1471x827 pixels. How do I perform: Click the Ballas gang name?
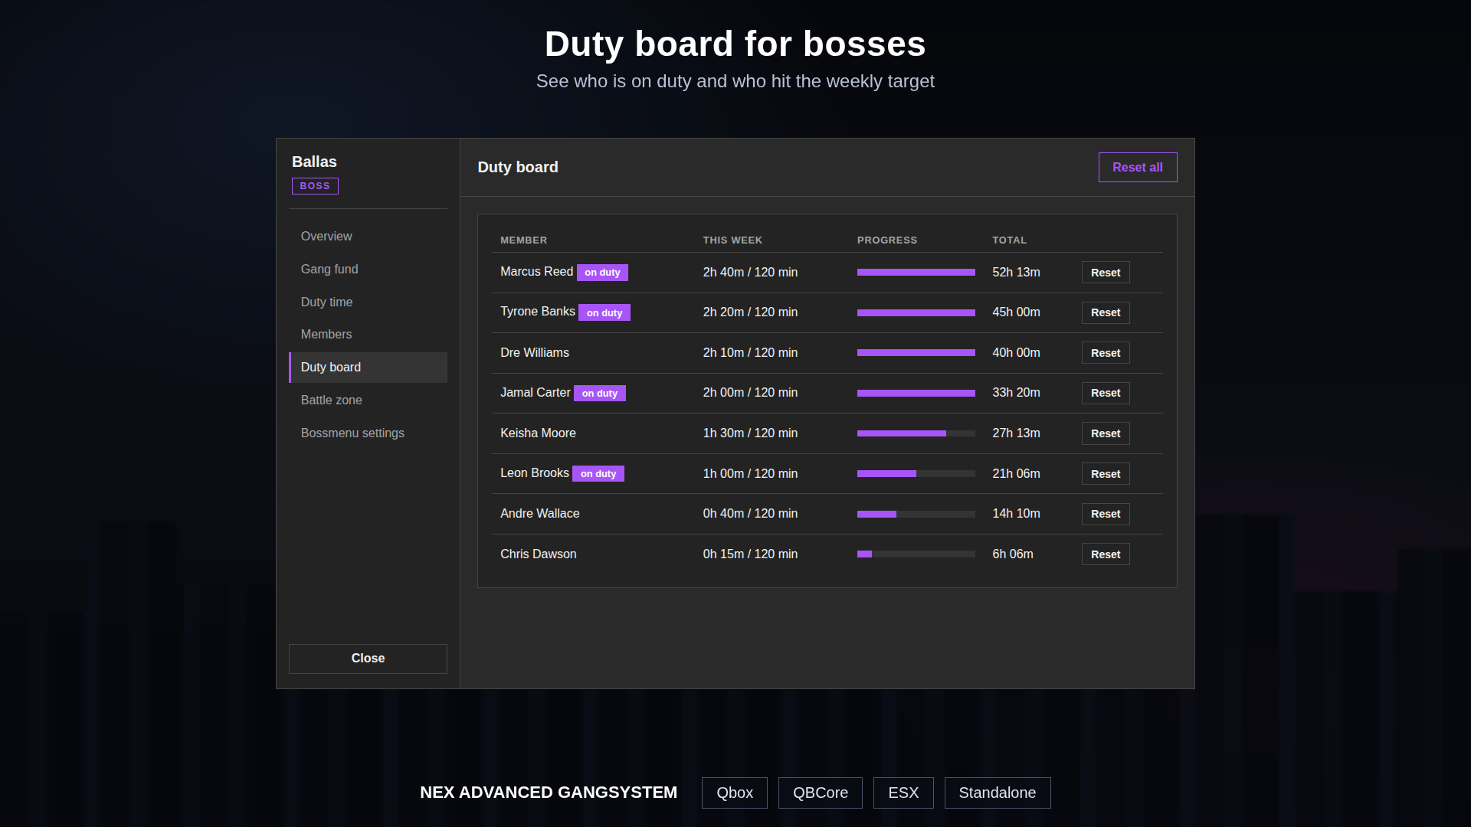point(314,162)
